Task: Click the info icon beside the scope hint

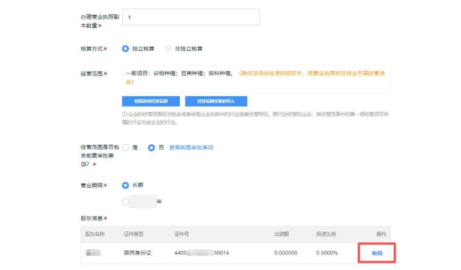Action: tap(124, 115)
